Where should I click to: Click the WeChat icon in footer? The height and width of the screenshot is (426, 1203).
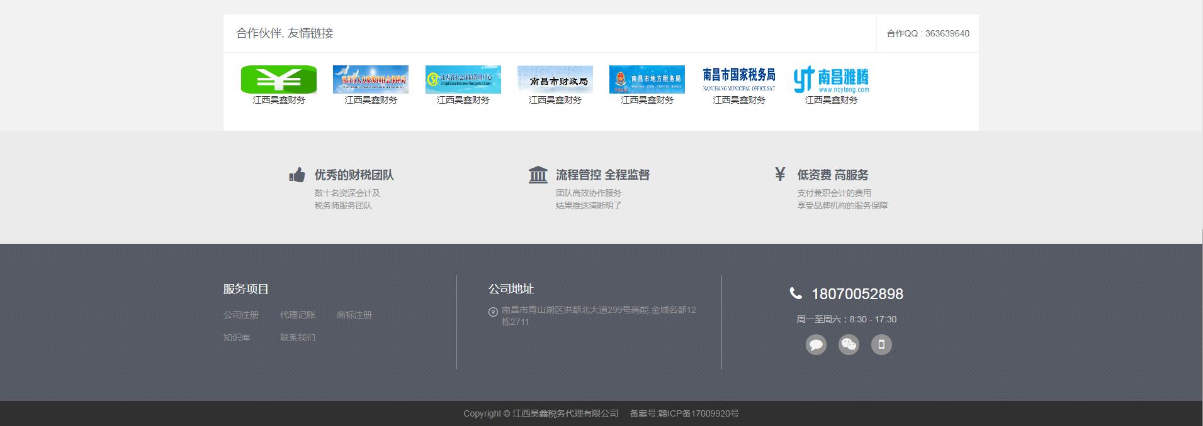(849, 344)
